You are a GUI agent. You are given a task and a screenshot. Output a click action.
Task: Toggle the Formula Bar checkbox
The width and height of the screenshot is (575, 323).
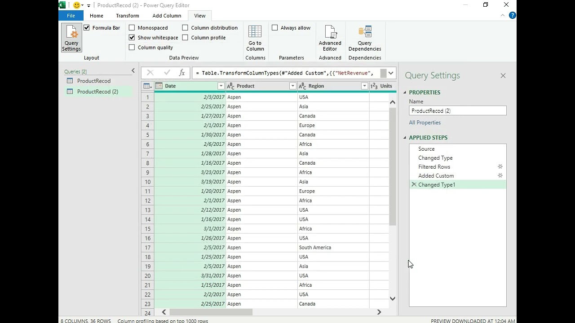(87, 28)
